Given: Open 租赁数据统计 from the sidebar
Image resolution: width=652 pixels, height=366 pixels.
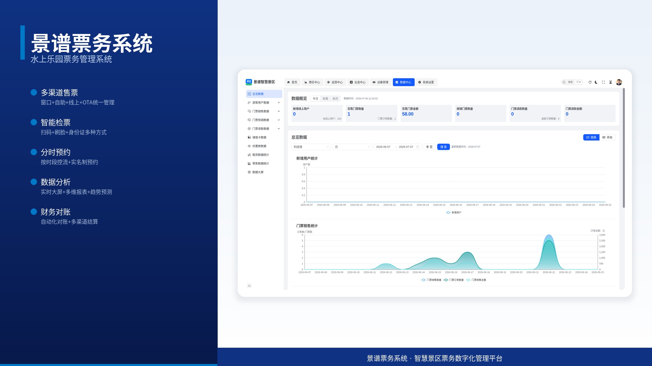Looking at the screenshot, I should click(x=264, y=155).
